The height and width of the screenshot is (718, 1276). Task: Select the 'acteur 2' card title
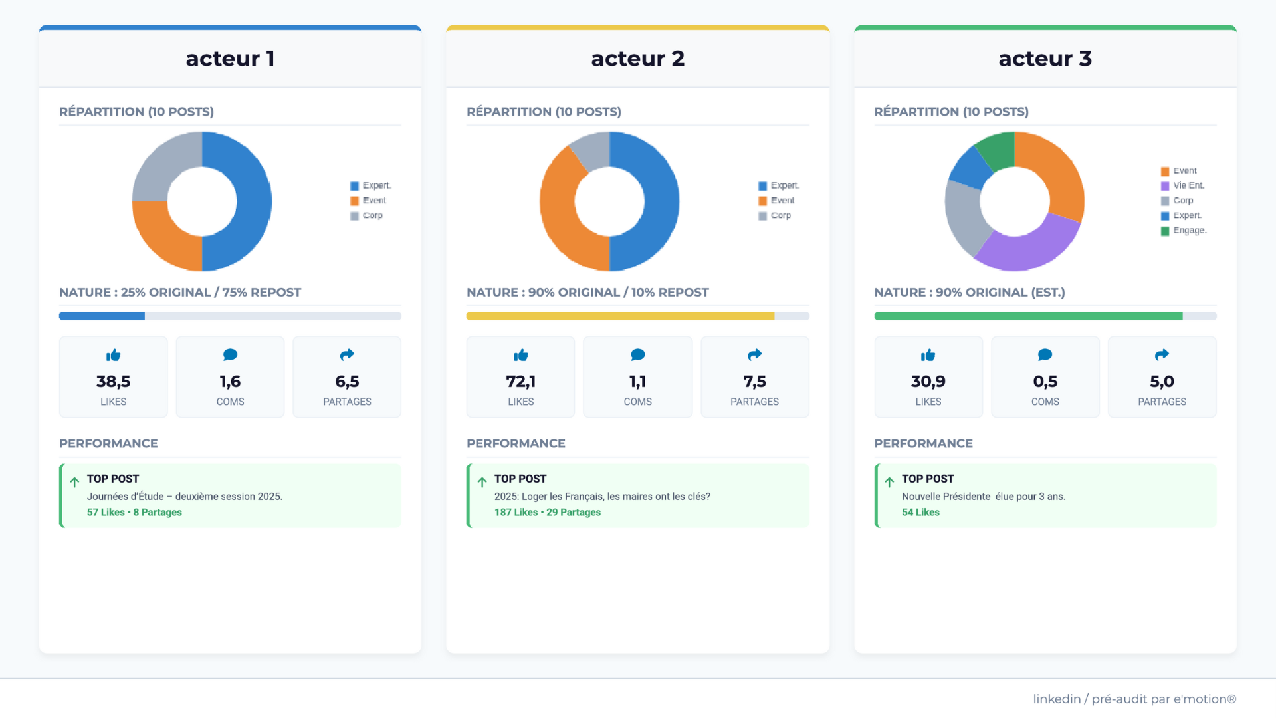[x=637, y=59]
